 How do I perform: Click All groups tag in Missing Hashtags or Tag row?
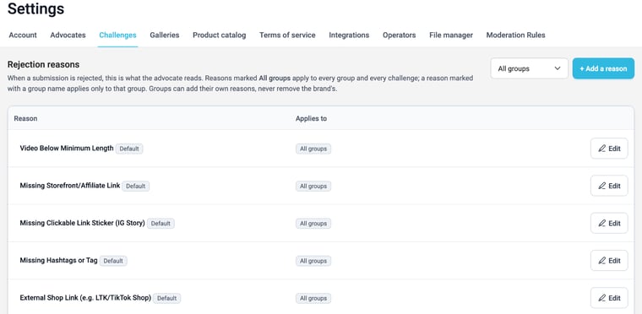[x=313, y=261]
